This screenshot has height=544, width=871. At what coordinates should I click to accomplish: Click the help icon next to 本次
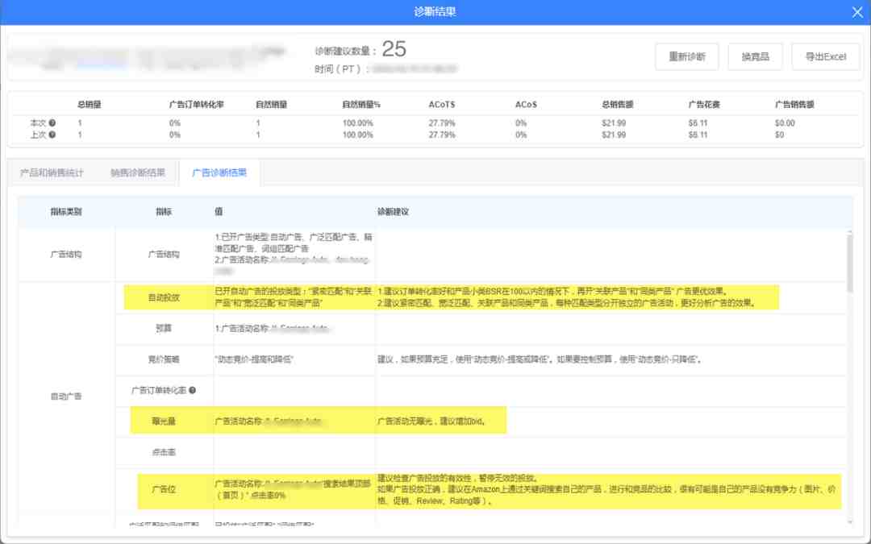coord(52,123)
